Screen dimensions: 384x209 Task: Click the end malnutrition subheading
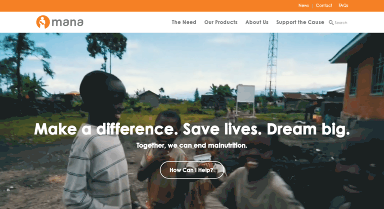pyautogui.click(x=192, y=145)
